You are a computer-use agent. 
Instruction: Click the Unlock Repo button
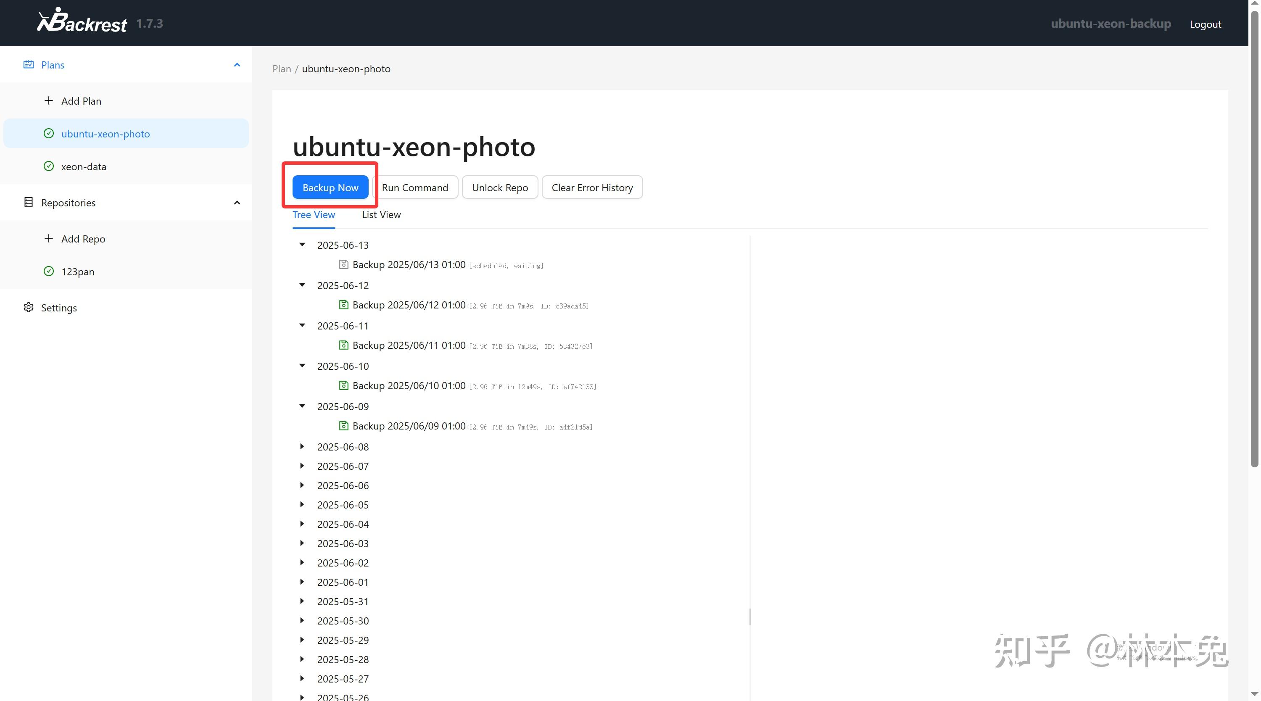tap(499, 187)
